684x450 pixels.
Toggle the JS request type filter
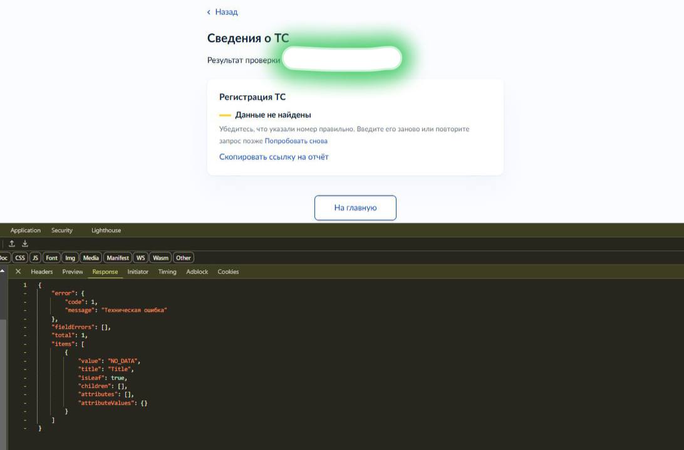(35, 258)
